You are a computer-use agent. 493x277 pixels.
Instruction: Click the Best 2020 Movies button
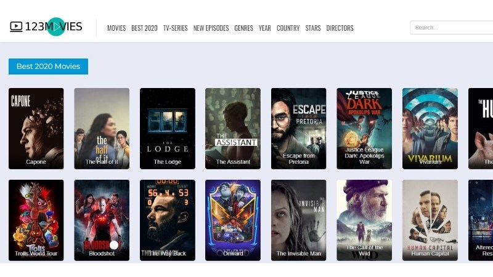(x=48, y=66)
